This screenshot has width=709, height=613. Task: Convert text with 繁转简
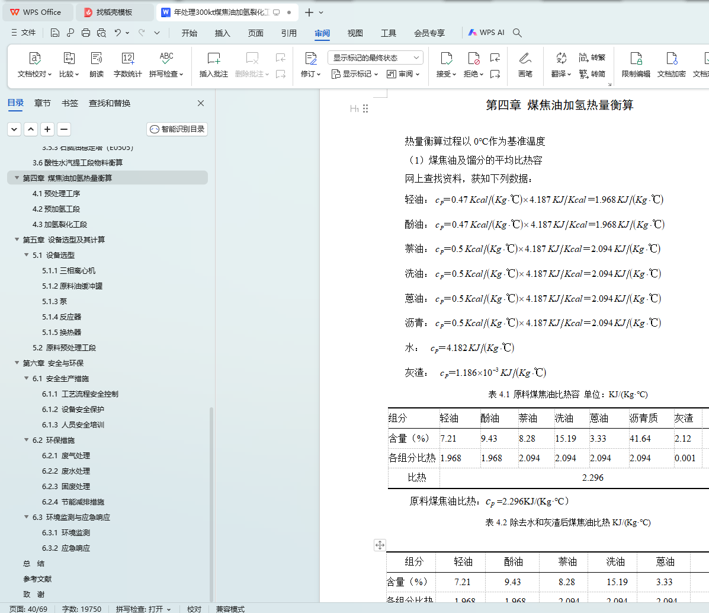592,74
